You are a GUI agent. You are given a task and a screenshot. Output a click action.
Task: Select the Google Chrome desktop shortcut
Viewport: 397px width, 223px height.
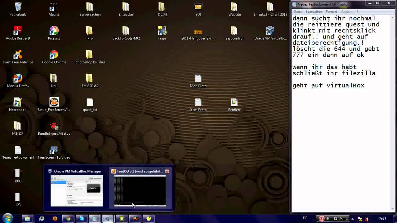click(x=54, y=57)
